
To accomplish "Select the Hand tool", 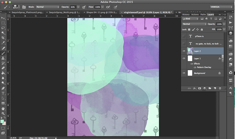I will 3,109.
